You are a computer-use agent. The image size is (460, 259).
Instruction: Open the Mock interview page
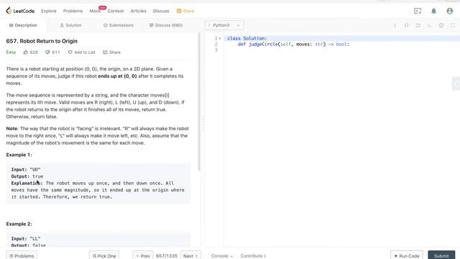(95, 11)
